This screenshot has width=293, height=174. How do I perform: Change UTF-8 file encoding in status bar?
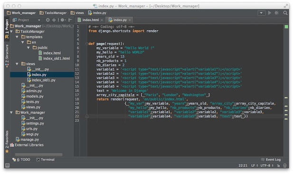click(267, 165)
